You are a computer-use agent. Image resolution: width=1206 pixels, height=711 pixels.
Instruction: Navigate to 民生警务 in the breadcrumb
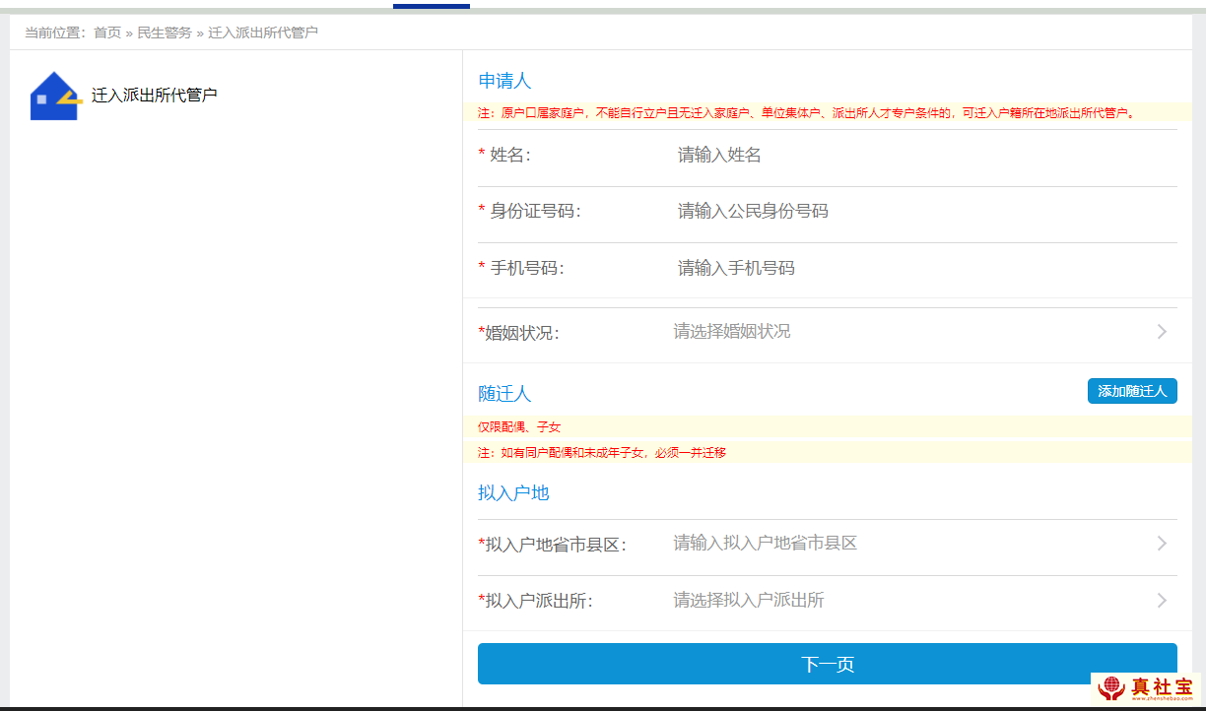[x=165, y=32]
